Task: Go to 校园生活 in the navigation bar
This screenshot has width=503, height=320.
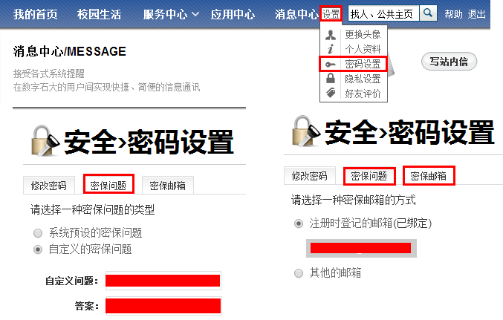Action: [99, 14]
